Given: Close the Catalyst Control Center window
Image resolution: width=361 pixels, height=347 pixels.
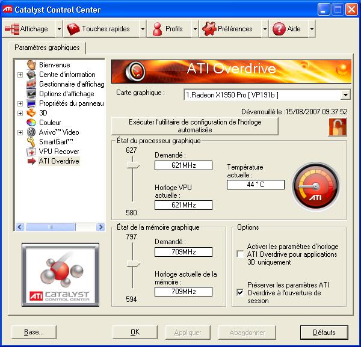Looking at the screenshot, I should click(x=351, y=10).
